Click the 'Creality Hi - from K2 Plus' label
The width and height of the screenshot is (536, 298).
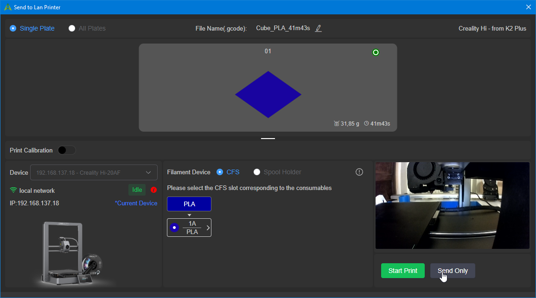pyautogui.click(x=492, y=28)
